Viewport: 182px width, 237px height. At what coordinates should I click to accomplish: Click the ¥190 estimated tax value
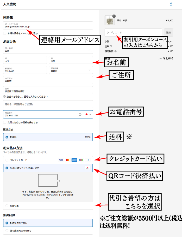tap(171, 51)
